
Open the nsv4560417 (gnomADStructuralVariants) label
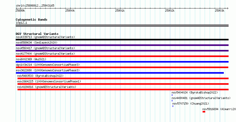pos(45,48)
